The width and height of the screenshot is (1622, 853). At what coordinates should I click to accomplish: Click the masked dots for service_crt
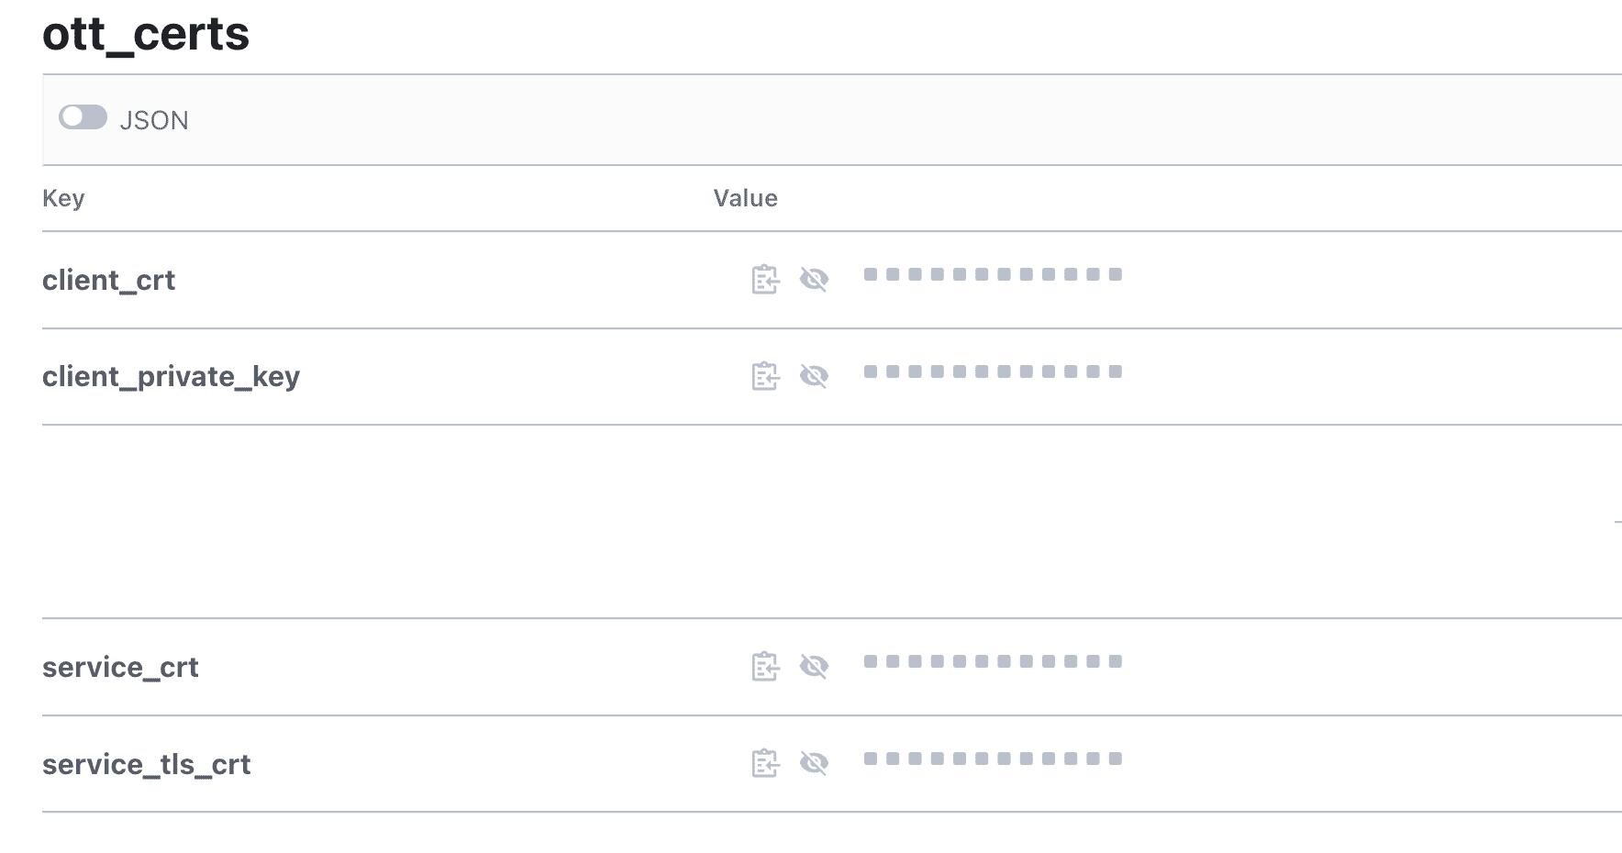click(x=993, y=661)
